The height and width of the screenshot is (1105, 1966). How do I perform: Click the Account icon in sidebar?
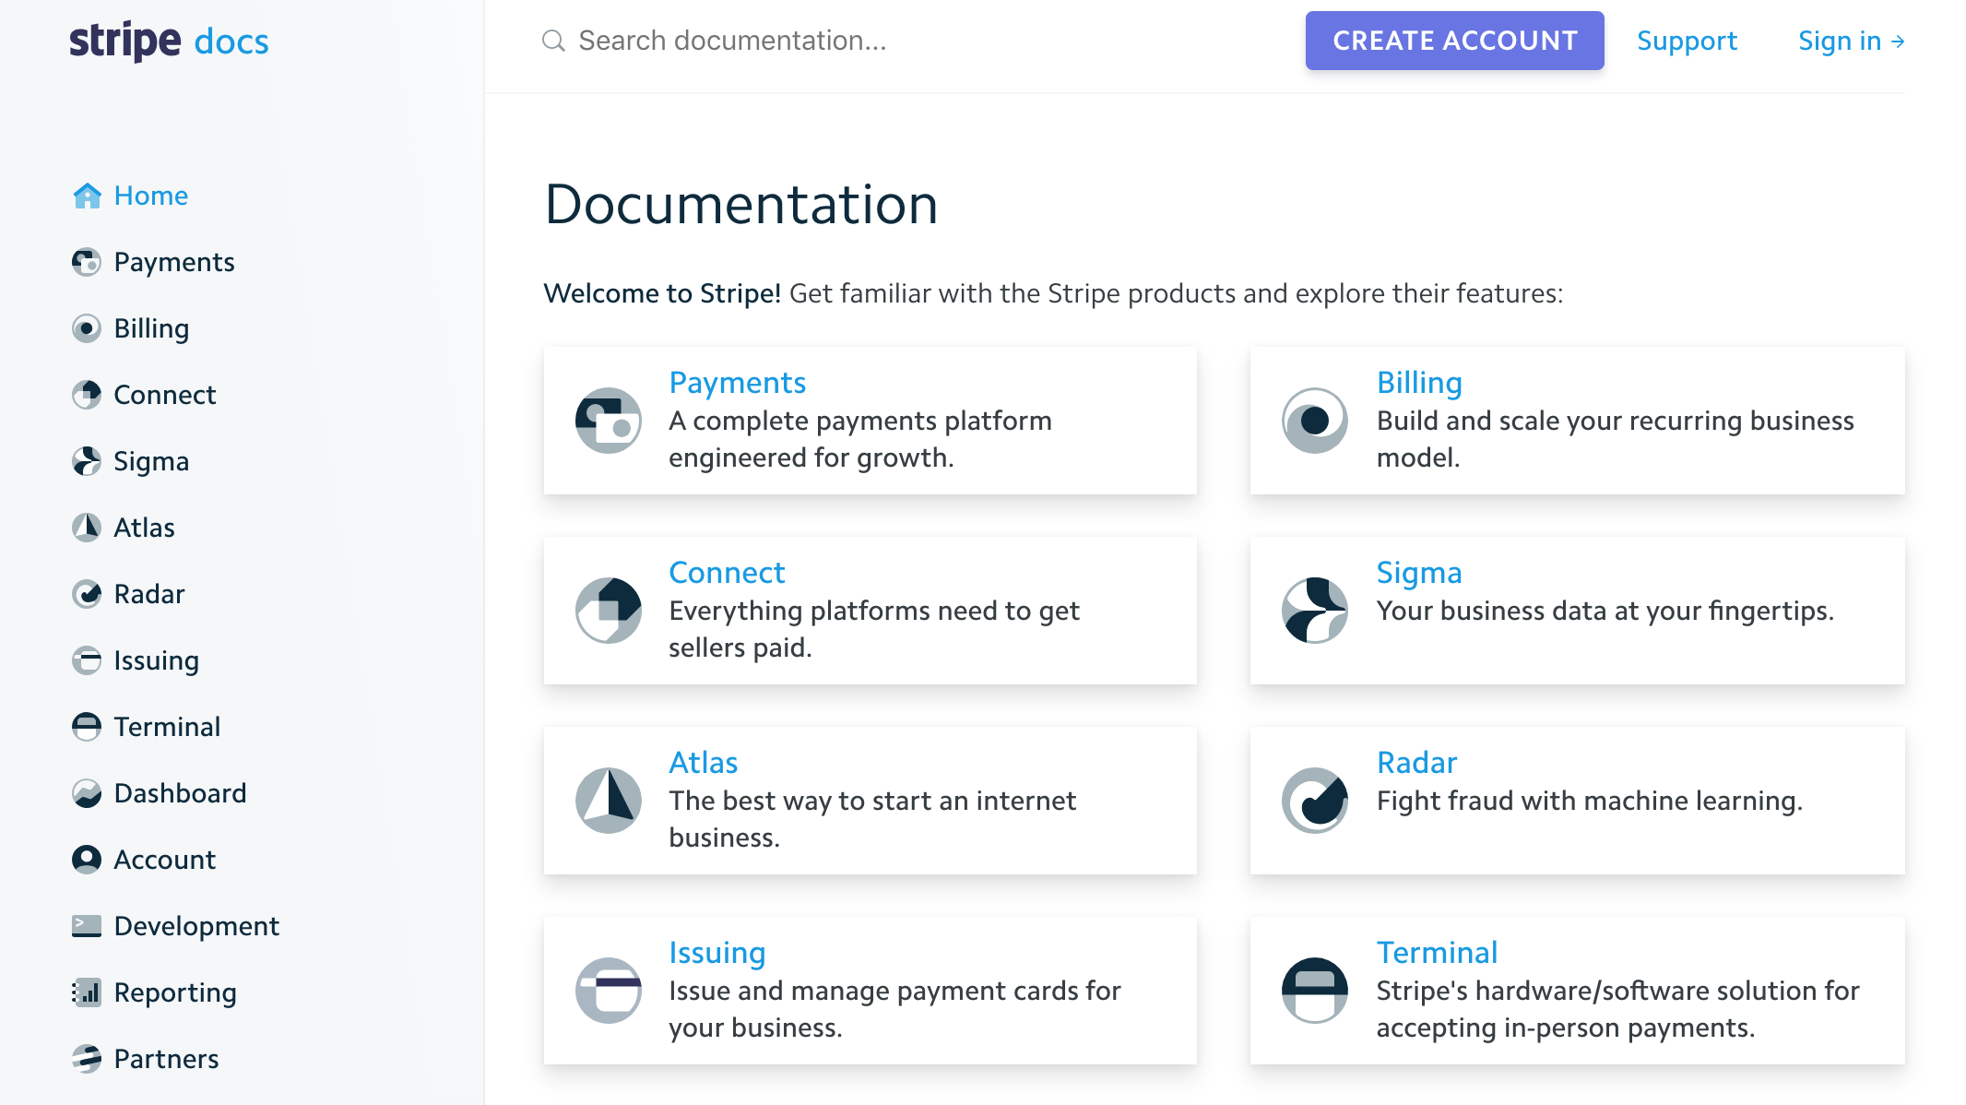87,860
